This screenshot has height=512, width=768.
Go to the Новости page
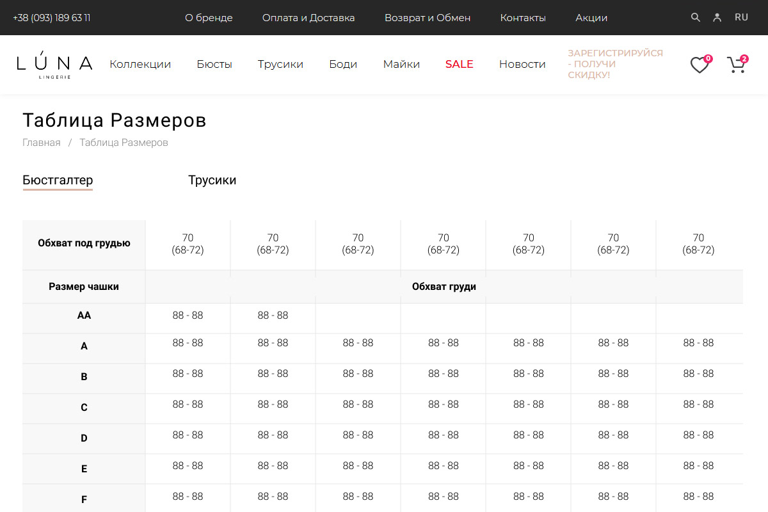point(522,64)
